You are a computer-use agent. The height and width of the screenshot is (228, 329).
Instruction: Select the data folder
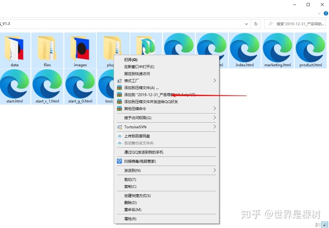15,51
